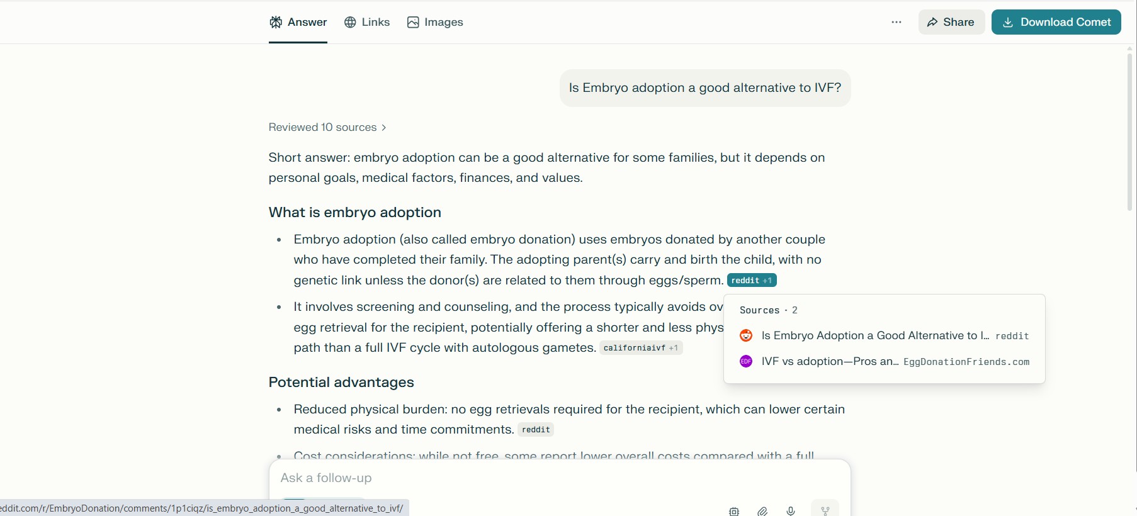Open the three-dots more options menu
This screenshot has height=516, width=1137.
[897, 22]
